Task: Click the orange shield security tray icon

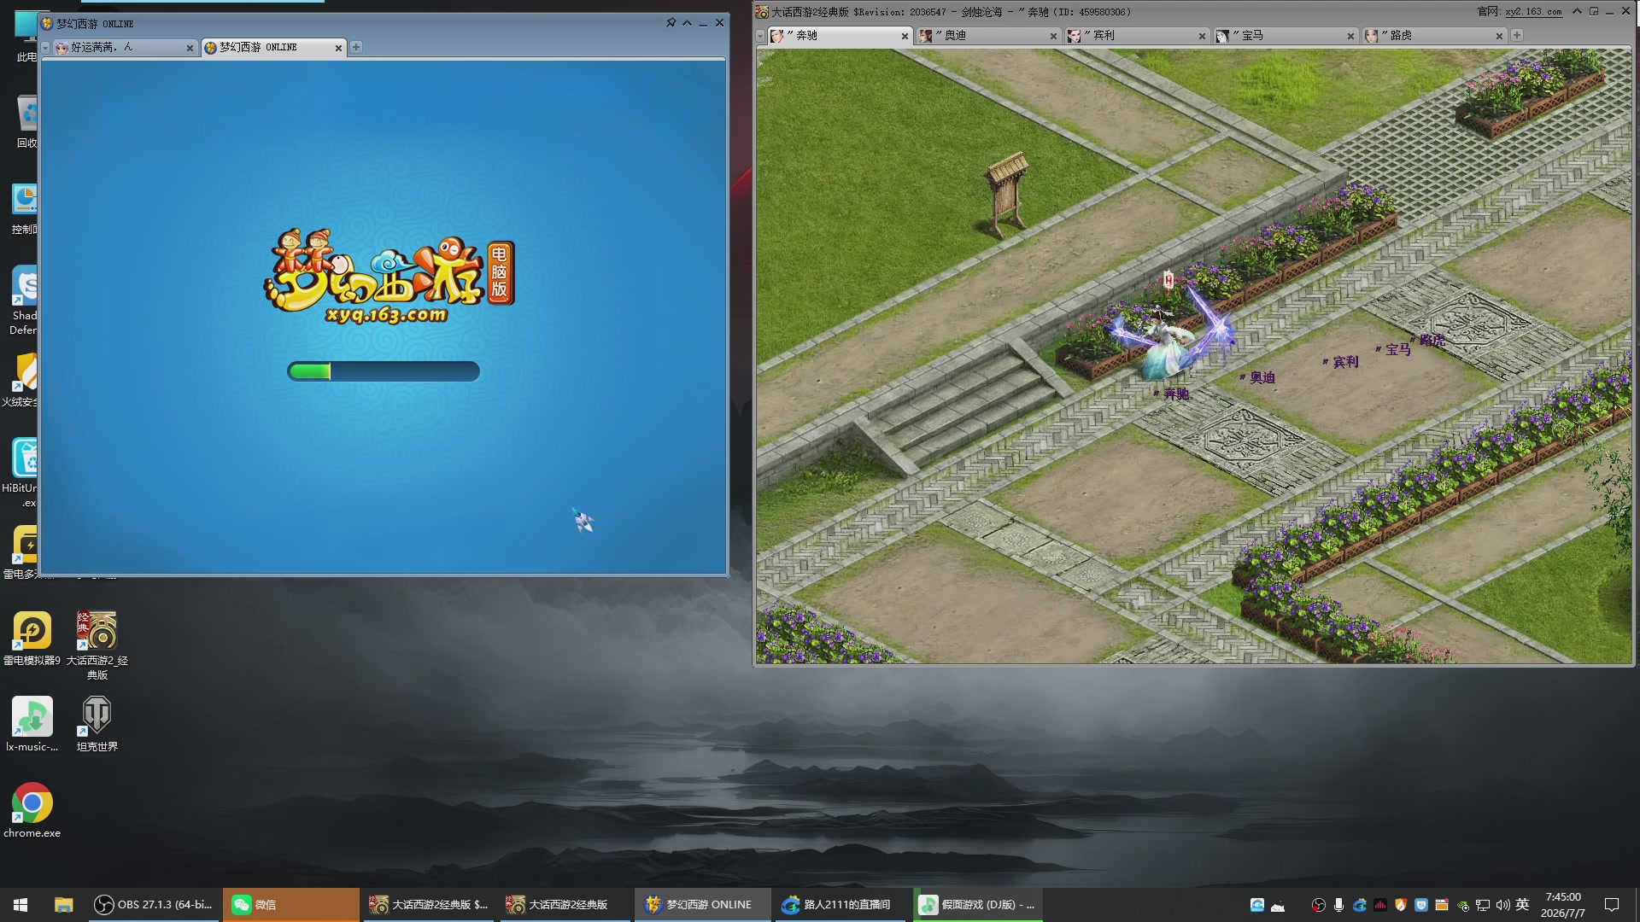Action: [1401, 905]
